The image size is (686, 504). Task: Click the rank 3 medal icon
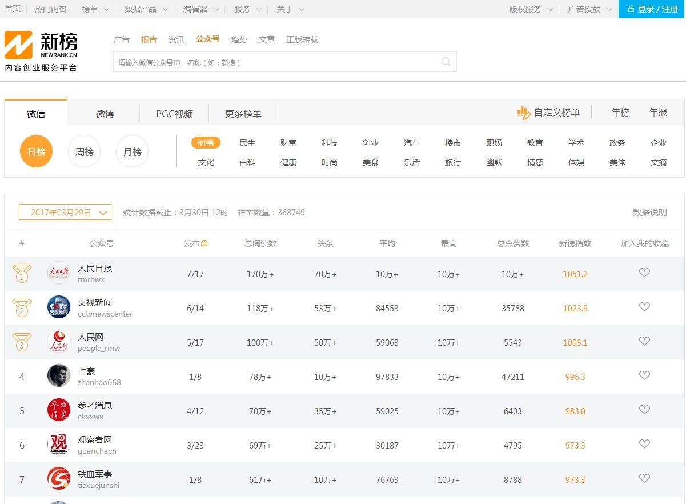(22, 342)
